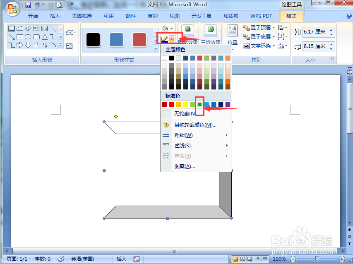This screenshot has width=353, height=264.
Task: Click the align objects icon
Action: [x=281, y=28]
